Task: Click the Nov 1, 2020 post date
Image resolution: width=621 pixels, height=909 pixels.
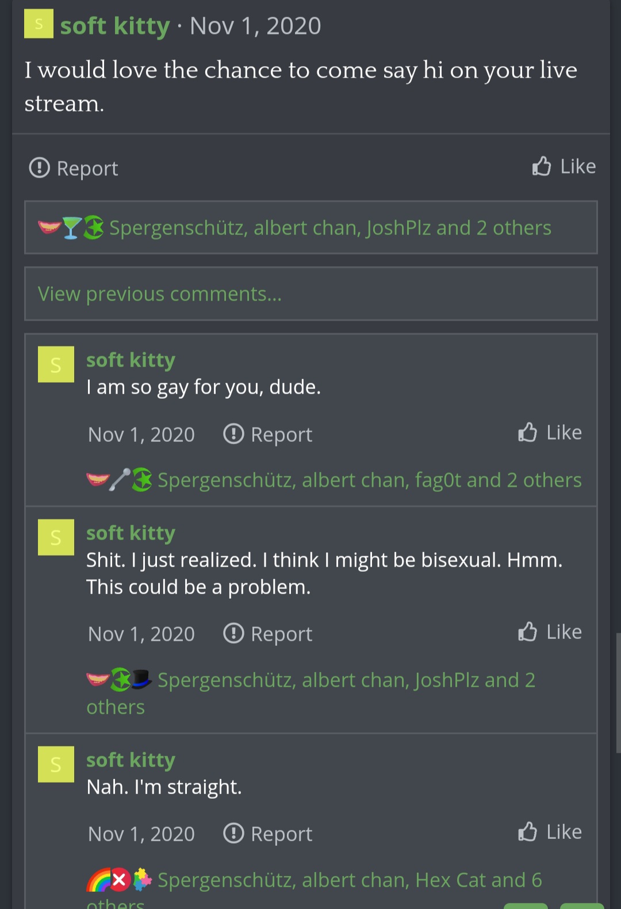Action: click(x=255, y=26)
